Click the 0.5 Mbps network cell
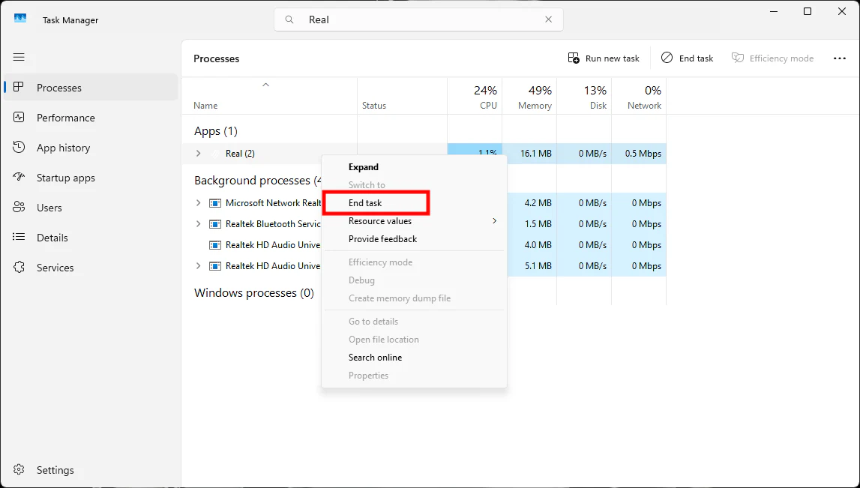 point(639,154)
